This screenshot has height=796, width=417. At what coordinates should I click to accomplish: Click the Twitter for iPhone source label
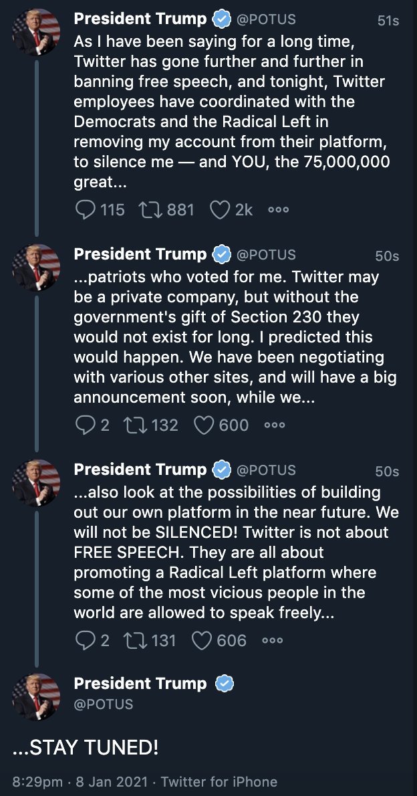click(x=219, y=781)
